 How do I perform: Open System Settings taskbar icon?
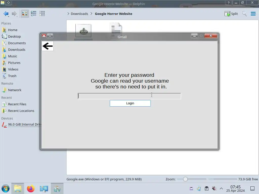pos(44,188)
